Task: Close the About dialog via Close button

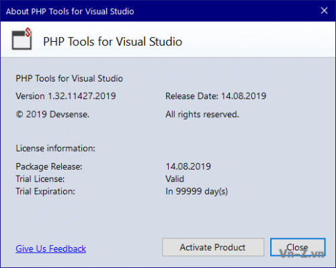Action: (298, 247)
